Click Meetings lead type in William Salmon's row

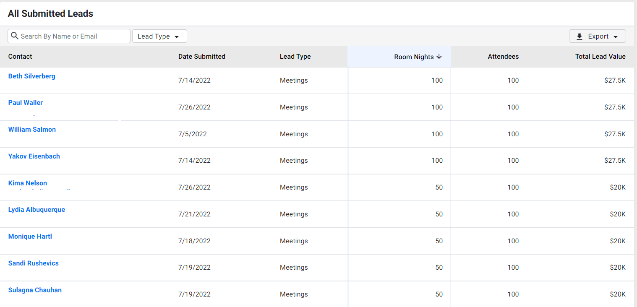click(x=294, y=134)
